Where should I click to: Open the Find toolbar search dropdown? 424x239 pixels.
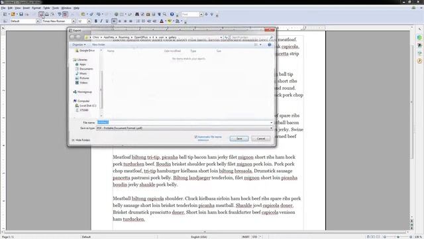click(x=201, y=14)
